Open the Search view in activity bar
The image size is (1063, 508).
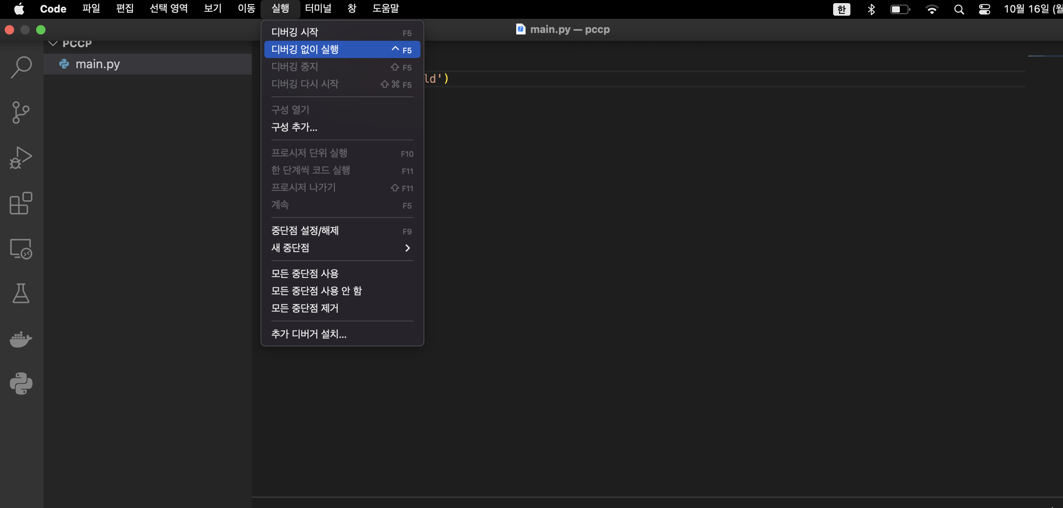point(21,67)
